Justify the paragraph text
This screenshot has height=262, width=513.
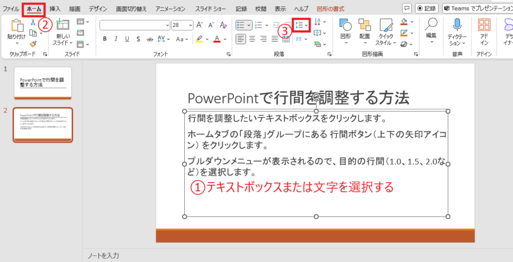[275, 39]
